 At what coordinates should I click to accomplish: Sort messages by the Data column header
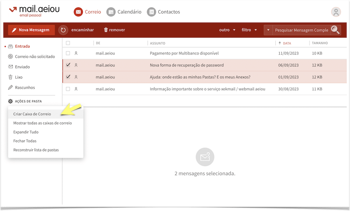point(287,43)
